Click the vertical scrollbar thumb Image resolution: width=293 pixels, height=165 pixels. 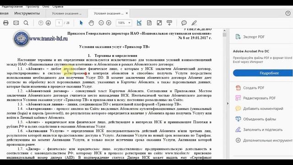(x=224, y=35)
